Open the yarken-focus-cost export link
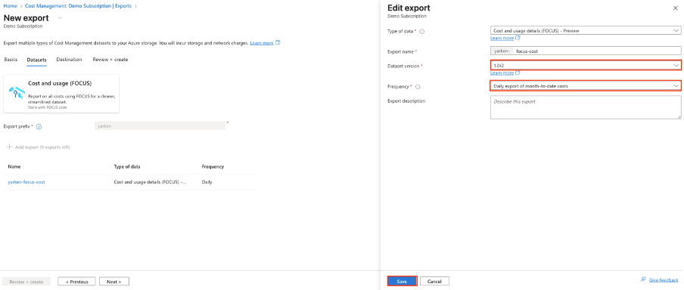This screenshot has width=684, height=290. (26, 182)
